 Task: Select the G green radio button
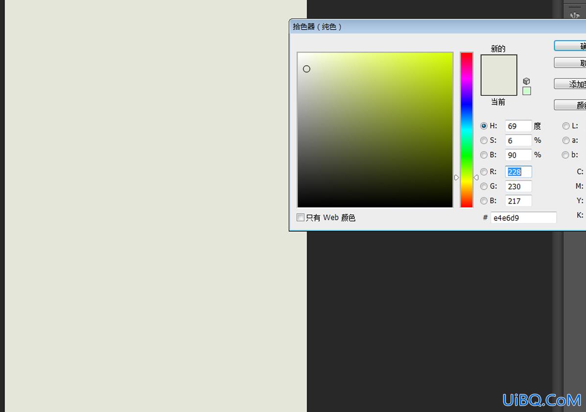(484, 186)
